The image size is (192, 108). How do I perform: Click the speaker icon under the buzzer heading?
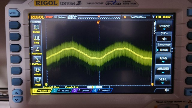(x=164, y=39)
